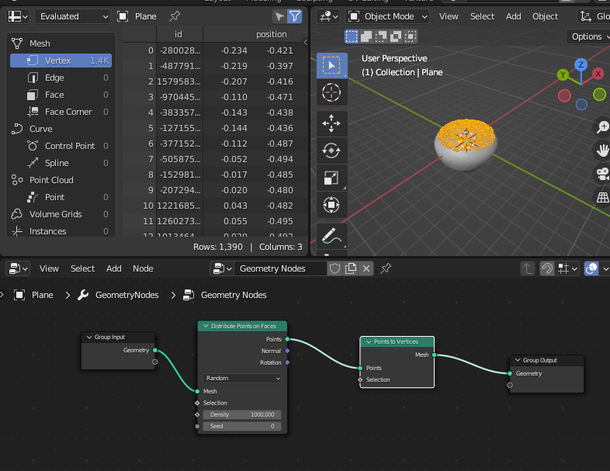This screenshot has width=610, height=471.
Task: Click the blue Z axis gizmo
Action: tap(581, 64)
